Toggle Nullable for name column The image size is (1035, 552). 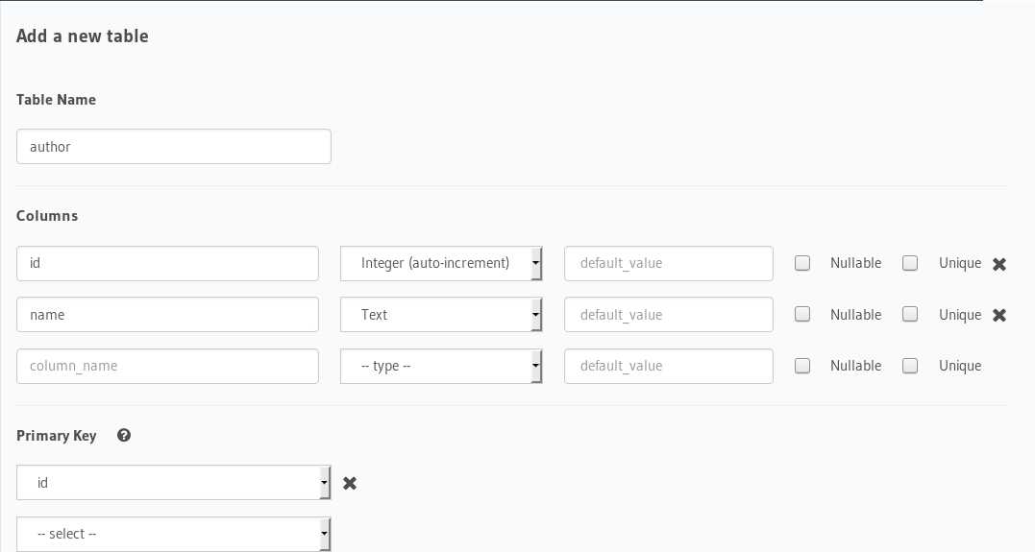802,314
